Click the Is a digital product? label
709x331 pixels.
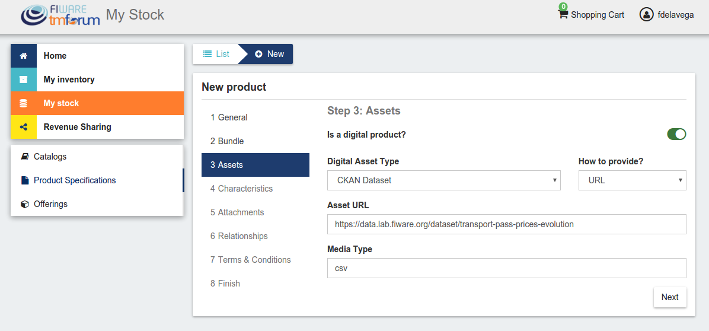(x=367, y=135)
